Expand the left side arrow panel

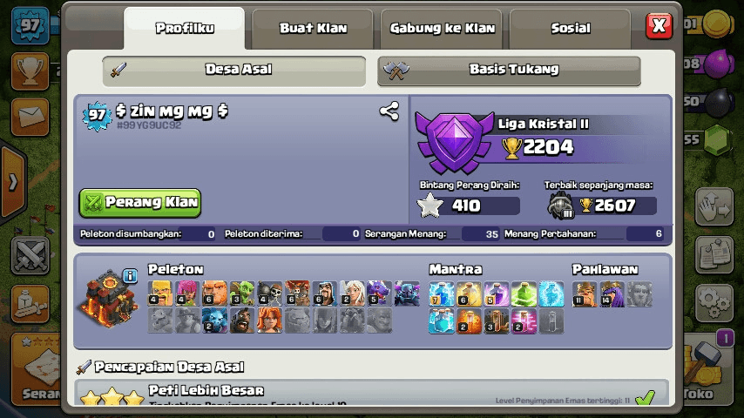[x=13, y=182]
